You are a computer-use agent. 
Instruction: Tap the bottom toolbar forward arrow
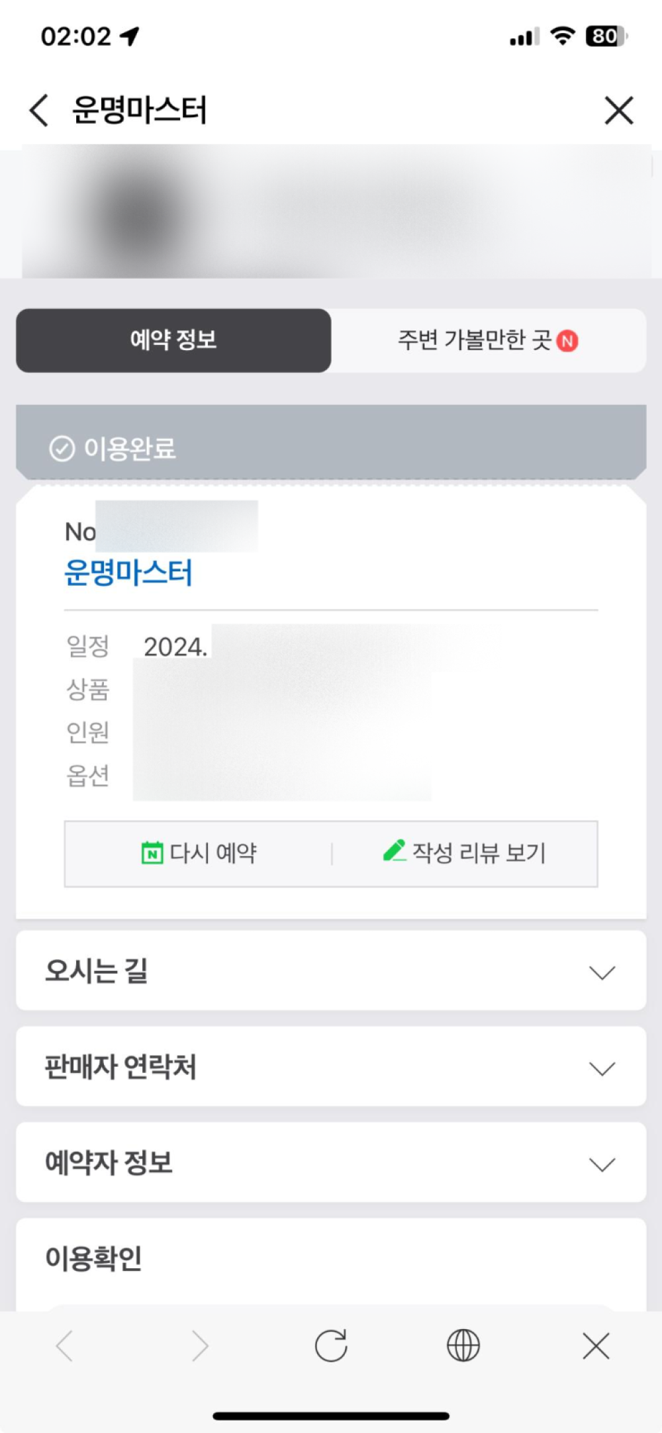point(199,1346)
